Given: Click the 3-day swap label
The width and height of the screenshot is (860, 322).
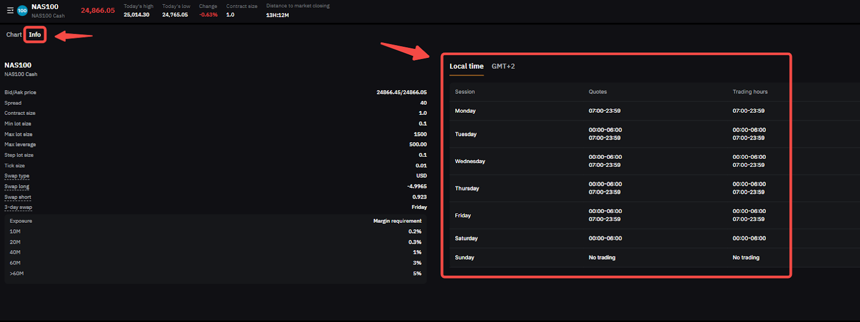Looking at the screenshot, I should 18,208.
